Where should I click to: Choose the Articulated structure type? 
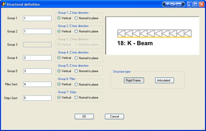(x=164, y=80)
